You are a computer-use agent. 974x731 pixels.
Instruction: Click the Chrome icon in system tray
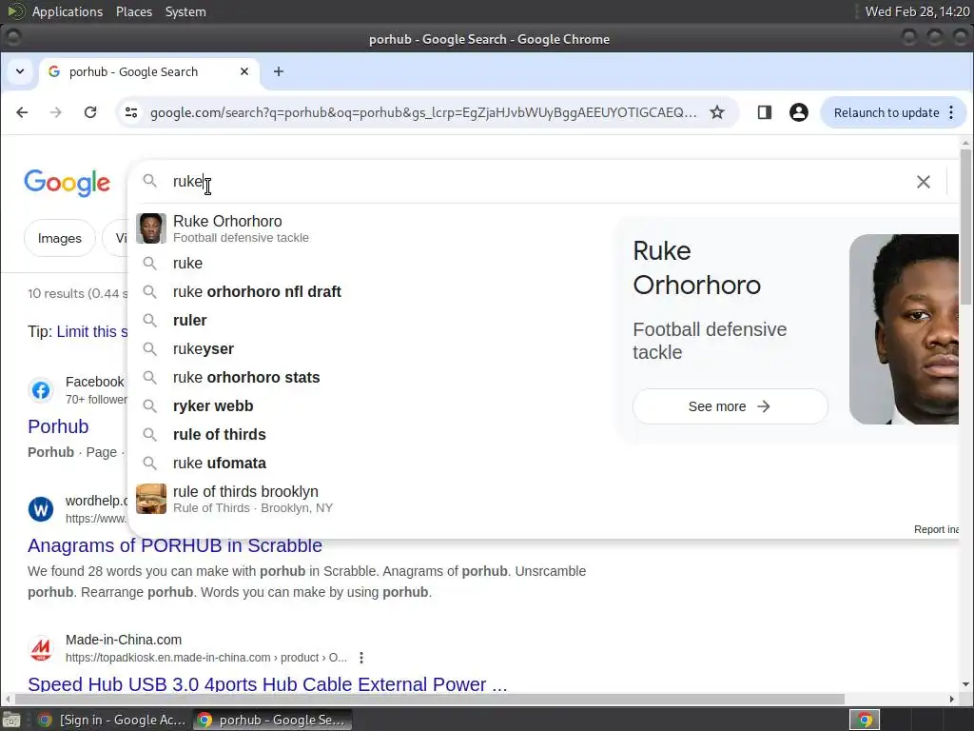[x=865, y=721]
